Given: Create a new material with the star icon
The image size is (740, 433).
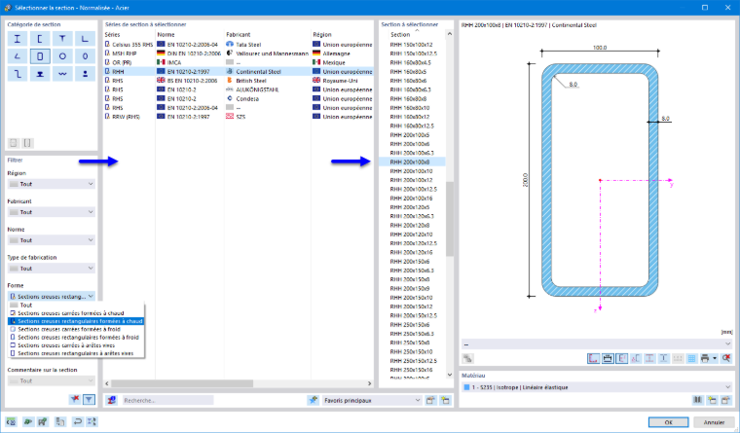Looking at the screenshot, I should [712, 400].
